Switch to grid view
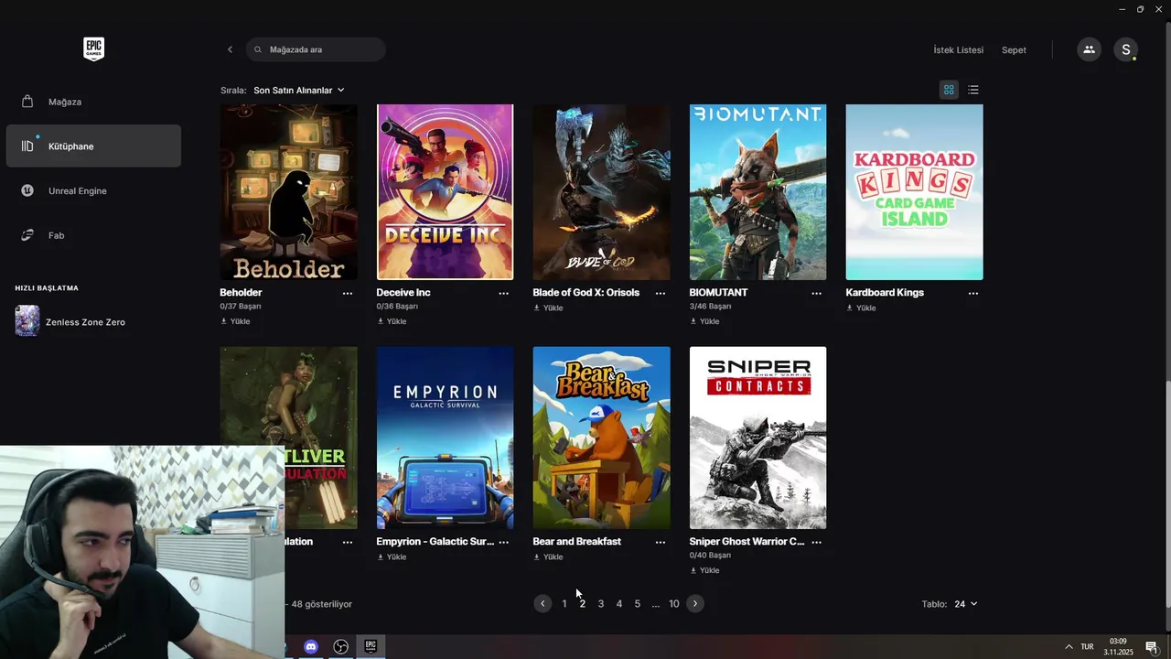Screen dimensions: 1171x659 (949, 90)
